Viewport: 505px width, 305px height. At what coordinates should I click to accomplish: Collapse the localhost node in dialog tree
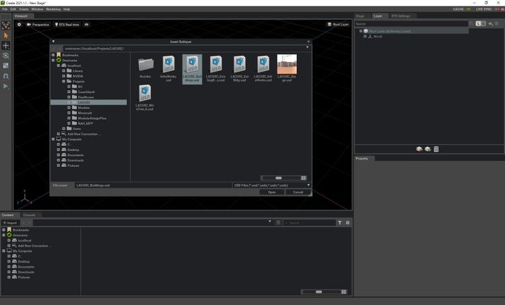click(x=59, y=65)
